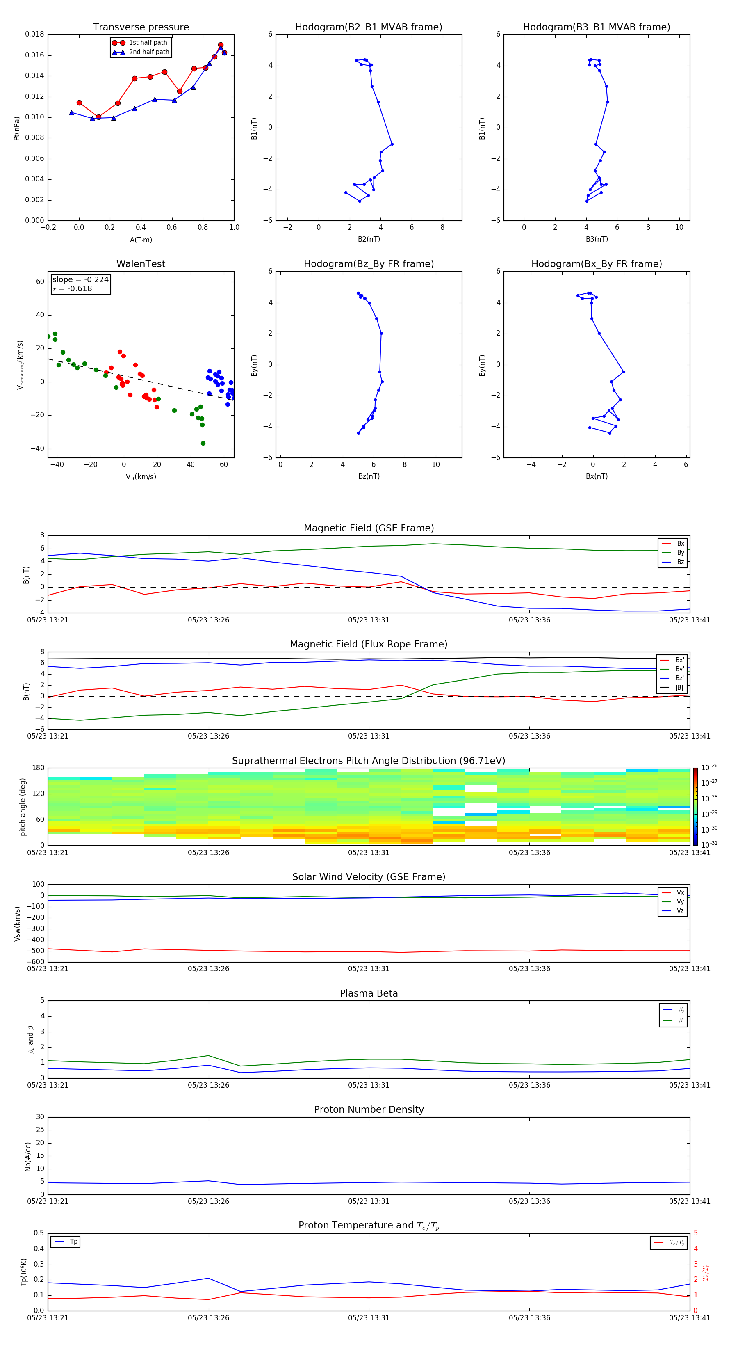Select the 'Hodogram(Bx_By FR frame)' title
The height and width of the screenshot is (1354, 738).
click(597, 264)
